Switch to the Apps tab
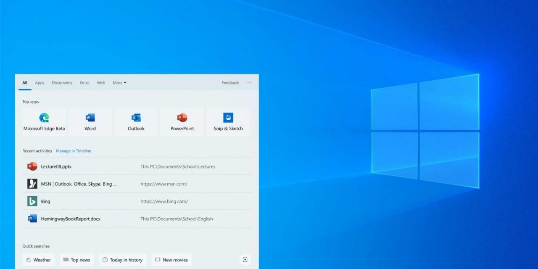Viewport: 538px width, 269px height. 40,83
